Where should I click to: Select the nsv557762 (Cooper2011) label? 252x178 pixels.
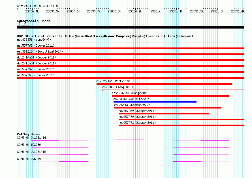[36, 45]
